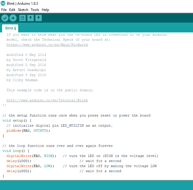The image size is (193, 190).
Task: Open the arduino.cc Tutorial/Blink link
Action: [x=47, y=101]
